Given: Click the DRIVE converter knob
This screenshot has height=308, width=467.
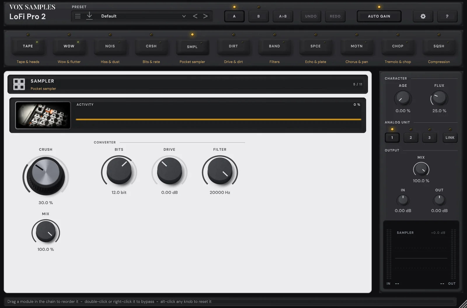Looking at the screenshot, I should pos(170,171).
